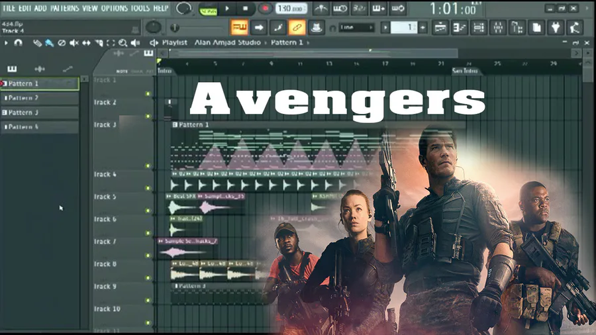
Task: Show automation clips in the picker panel
Action: click(x=68, y=69)
